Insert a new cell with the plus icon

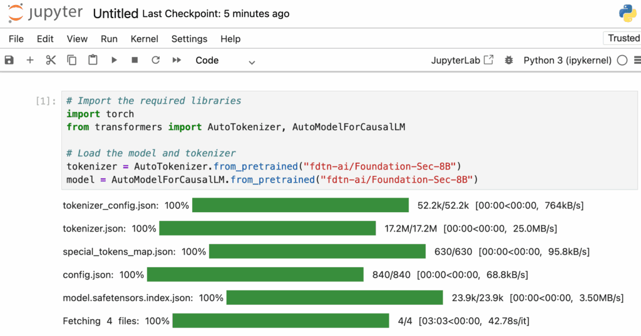click(30, 60)
